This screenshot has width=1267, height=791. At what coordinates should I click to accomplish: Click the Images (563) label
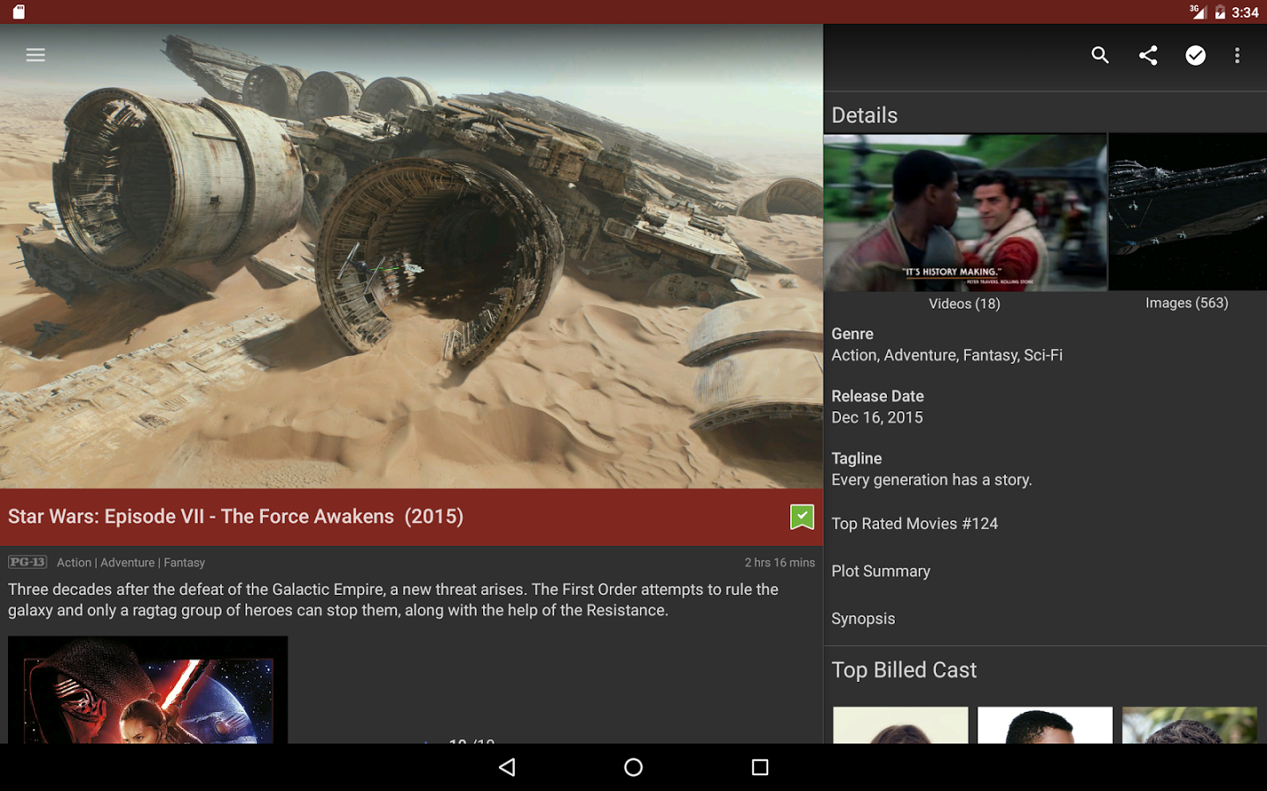click(1187, 302)
